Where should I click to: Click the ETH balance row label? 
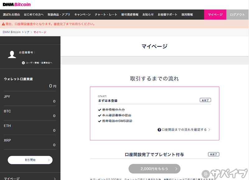point(7,126)
